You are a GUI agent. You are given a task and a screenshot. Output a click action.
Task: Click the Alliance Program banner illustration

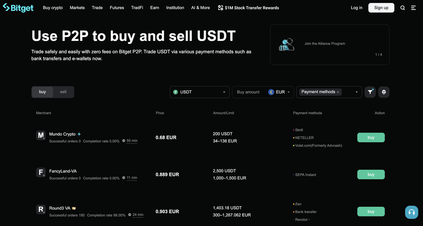point(286,45)
